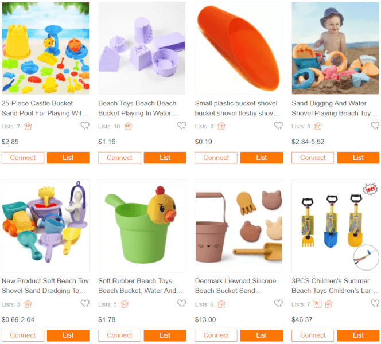Connect the 25-Piece Castle Bucket product

23,158
